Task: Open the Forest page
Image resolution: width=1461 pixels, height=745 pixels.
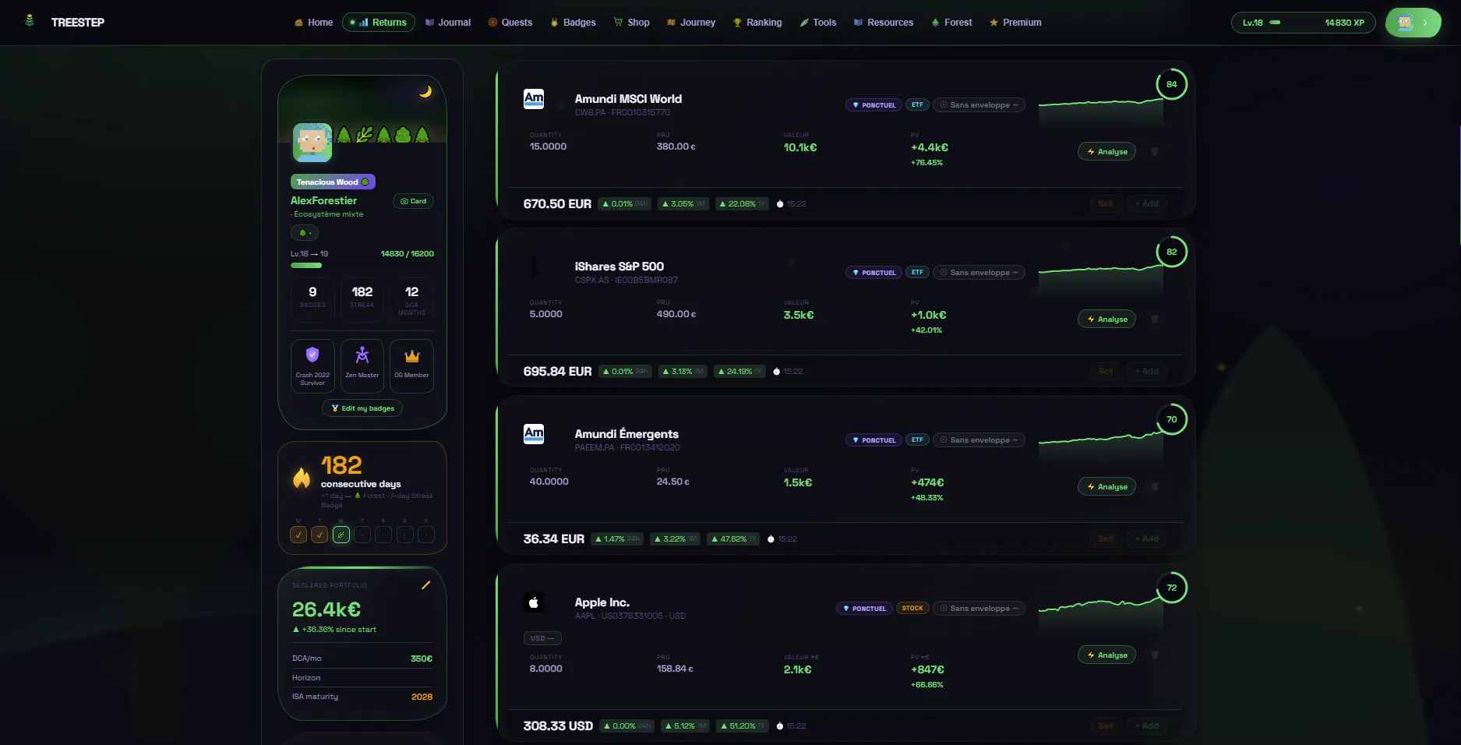Action: (x=951, y=23)
